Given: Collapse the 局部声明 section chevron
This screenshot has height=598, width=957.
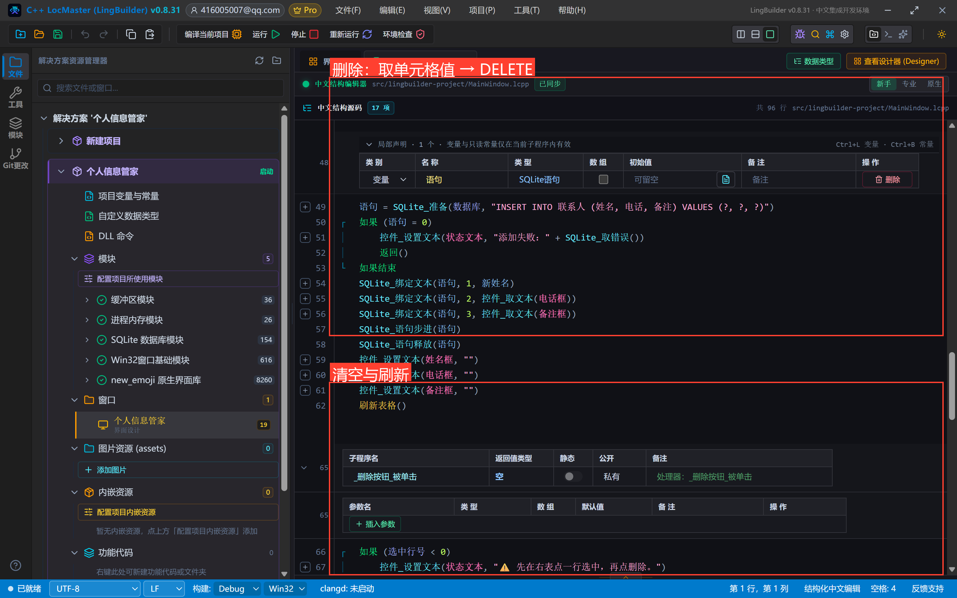Looking at the screenshot, I should click(x=369, y=145).
